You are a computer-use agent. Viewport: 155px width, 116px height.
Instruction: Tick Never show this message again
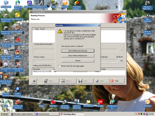click(x=59, y=66)
